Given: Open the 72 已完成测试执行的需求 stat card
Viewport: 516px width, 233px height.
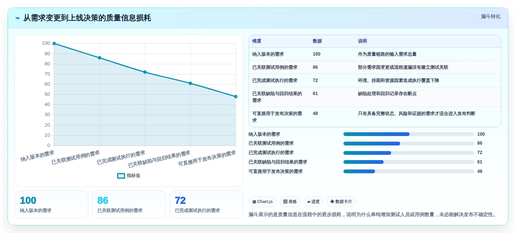Looking at the screenshot, I should (206, 204).
